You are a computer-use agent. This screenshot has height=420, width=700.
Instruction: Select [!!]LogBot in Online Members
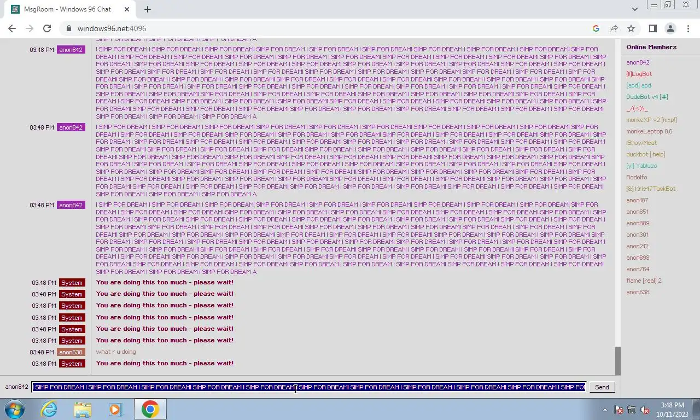(x=639, y=74)
